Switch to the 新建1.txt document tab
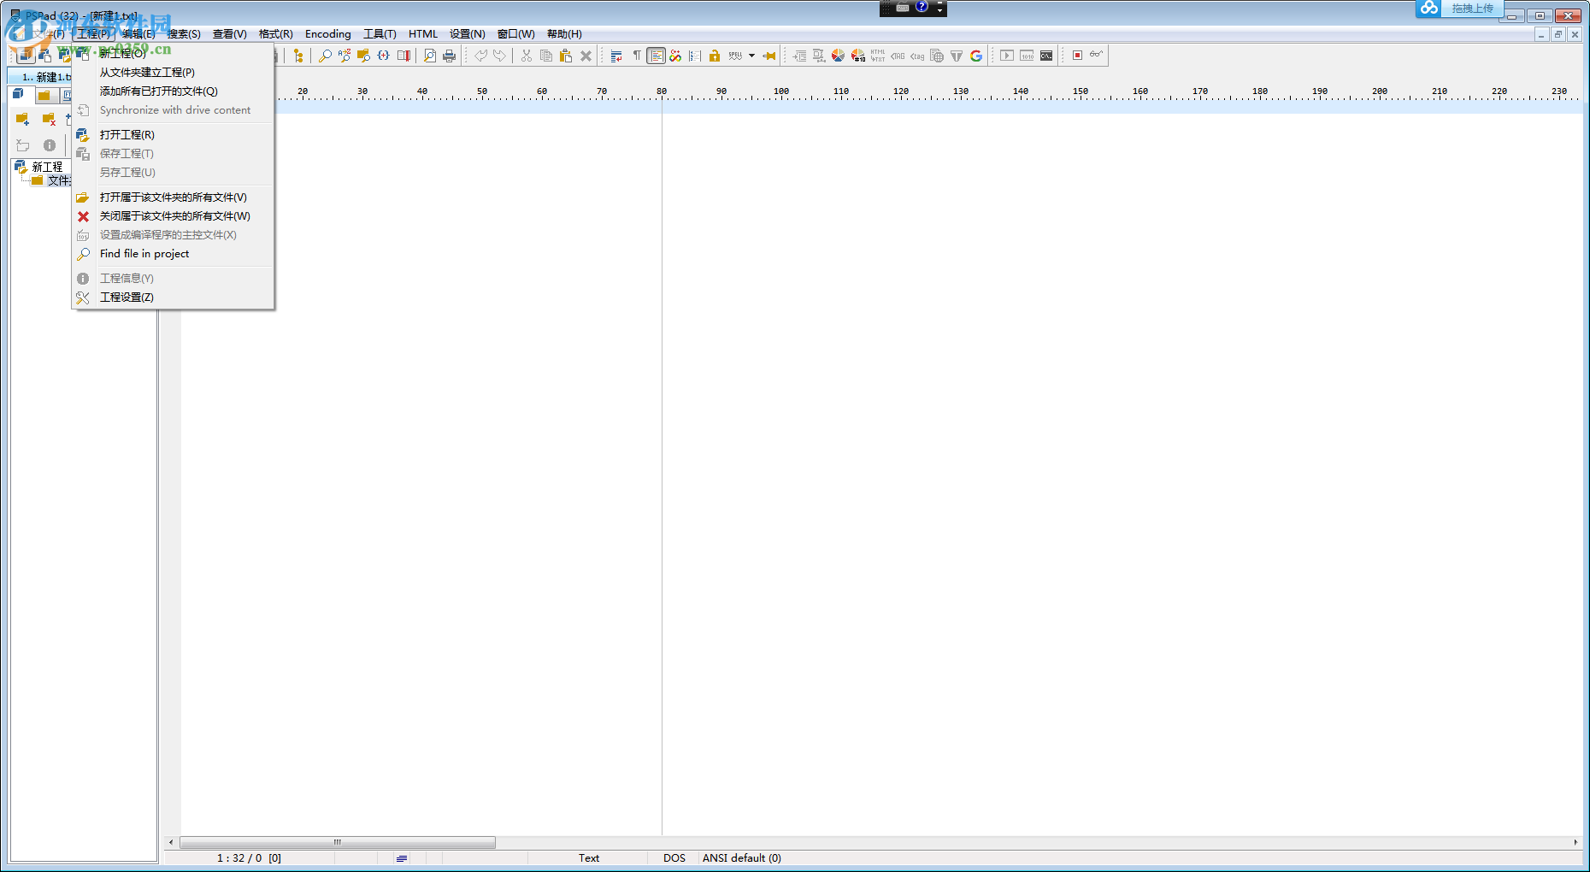This screenshot has height=872, width=1590. pos(41,77)
